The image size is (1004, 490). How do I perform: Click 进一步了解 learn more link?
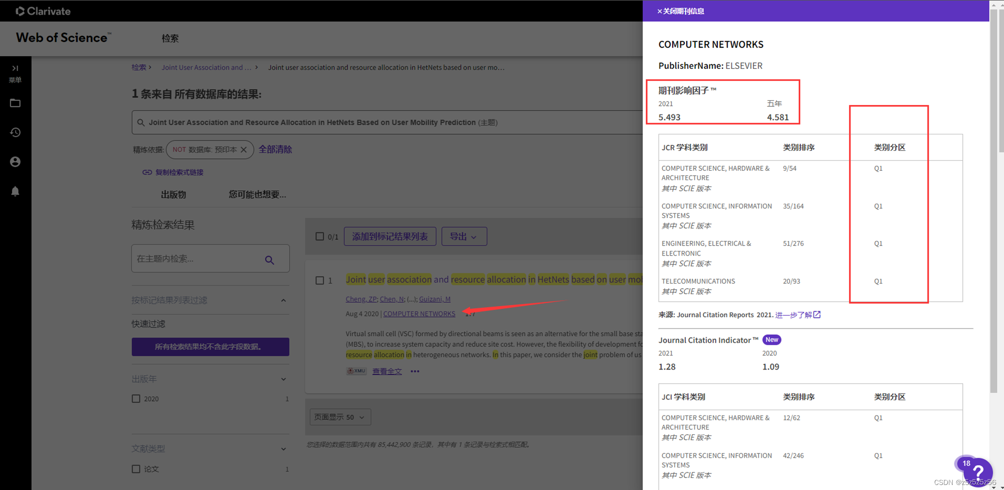793,315
